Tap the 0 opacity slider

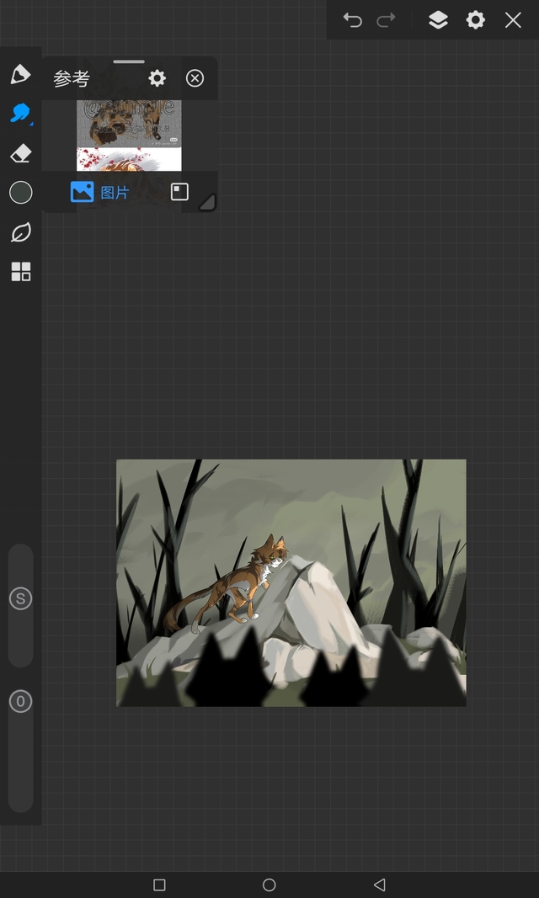pos(20,701)
